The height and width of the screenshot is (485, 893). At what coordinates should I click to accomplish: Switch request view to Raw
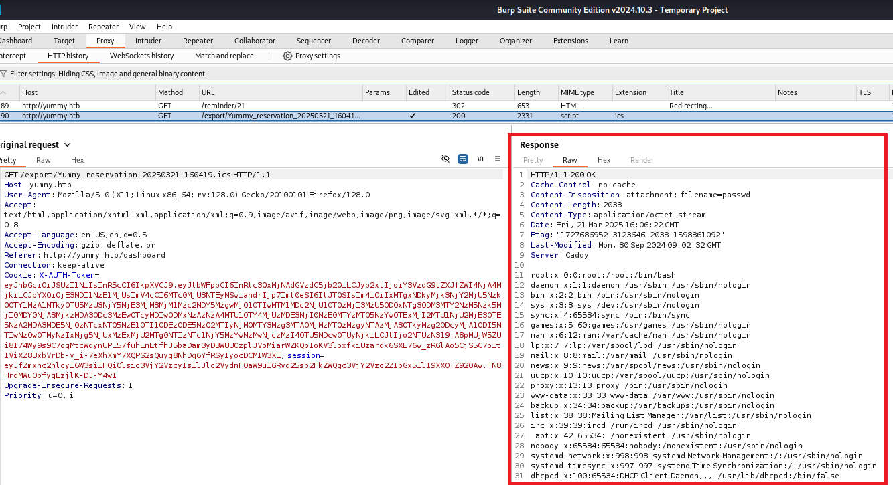[44, 160]
